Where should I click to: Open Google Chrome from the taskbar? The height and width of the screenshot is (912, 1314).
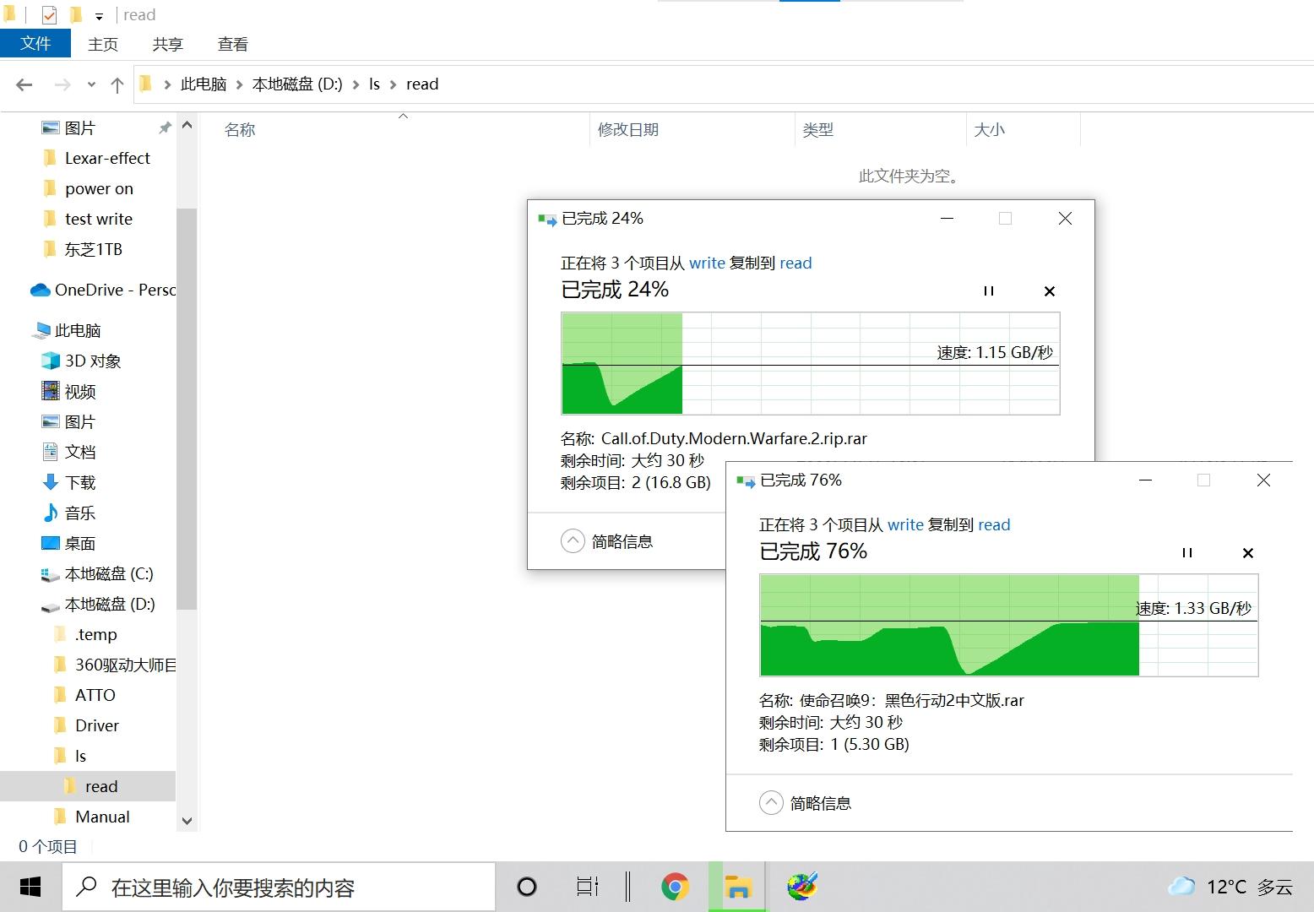[x=674, y=887]
